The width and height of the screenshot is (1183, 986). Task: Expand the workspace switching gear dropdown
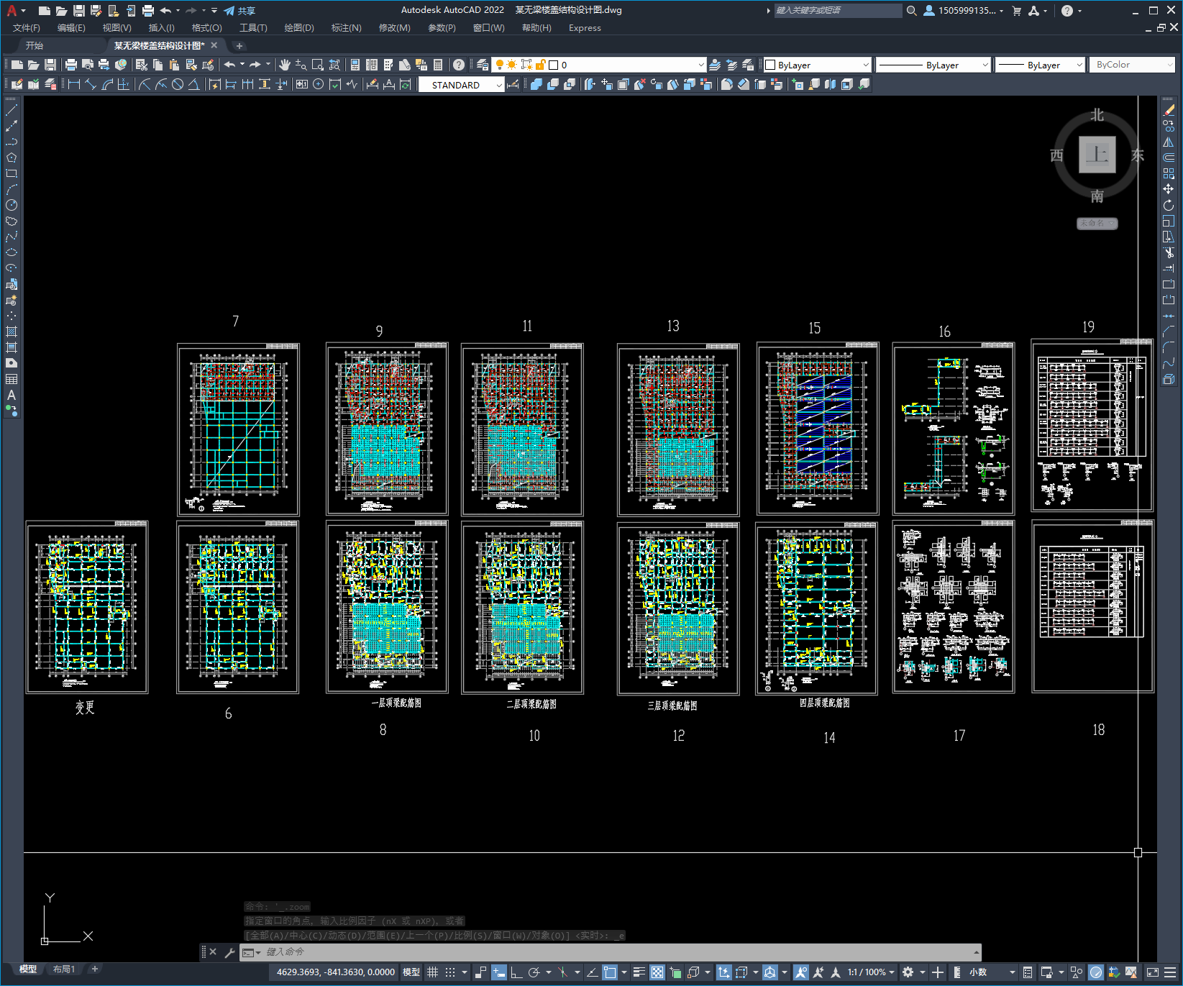coord(923,972)
